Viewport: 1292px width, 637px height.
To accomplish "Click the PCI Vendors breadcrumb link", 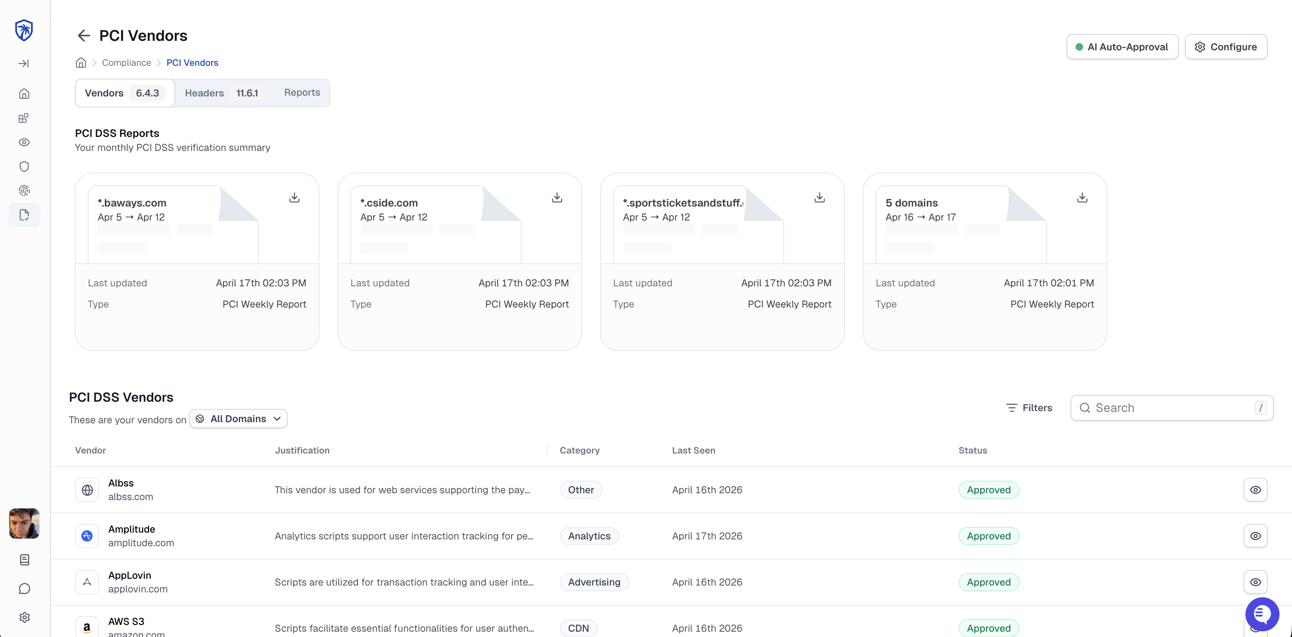I will [192, 63].
